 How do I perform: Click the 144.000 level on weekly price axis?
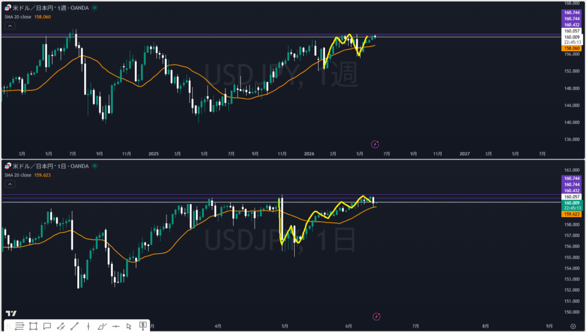click(572, 106)
